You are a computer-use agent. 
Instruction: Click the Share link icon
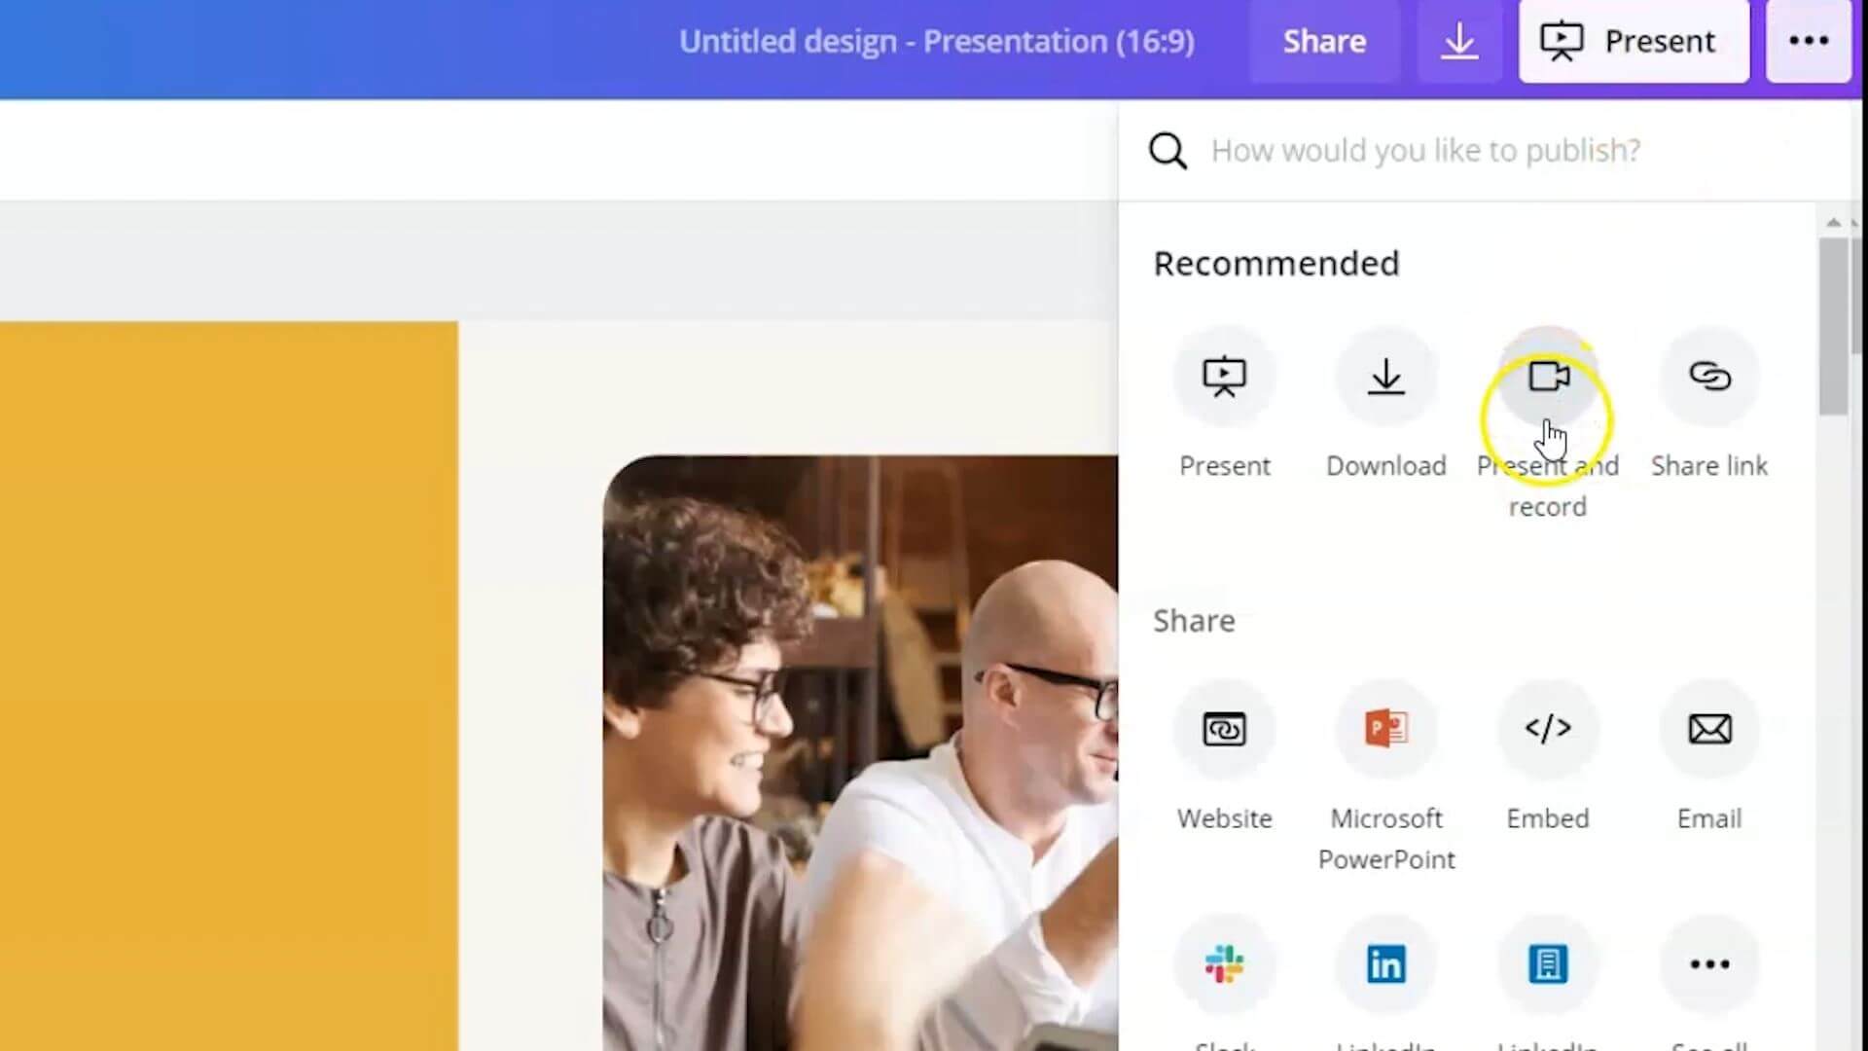coord(1708,376)
